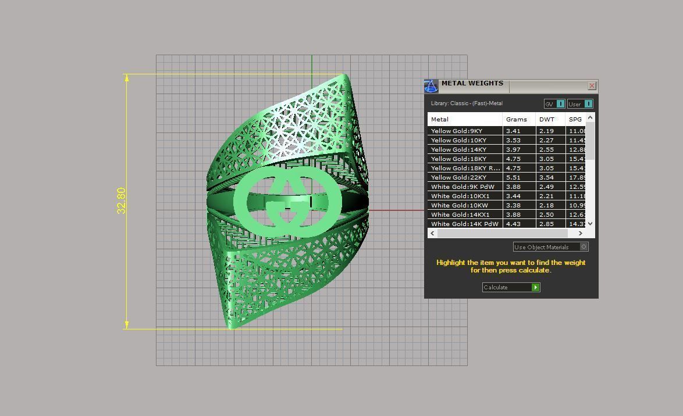Click the Metal Weights balance icon
Screen dimensions: 683x416
tap(431, 86)
